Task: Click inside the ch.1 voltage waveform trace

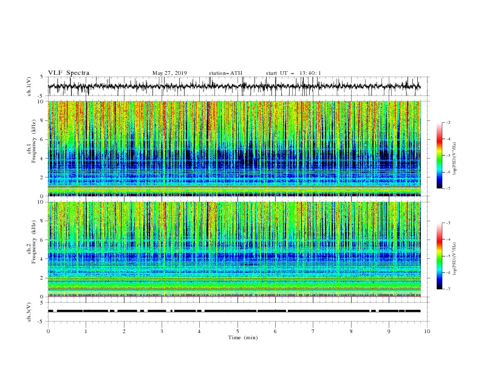Action: 234,86
